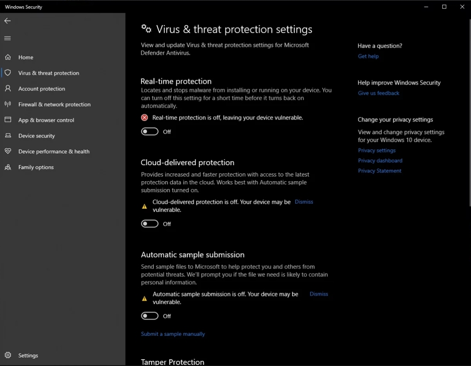
Task: Click the Device security laptop icon
Action: 8,136
